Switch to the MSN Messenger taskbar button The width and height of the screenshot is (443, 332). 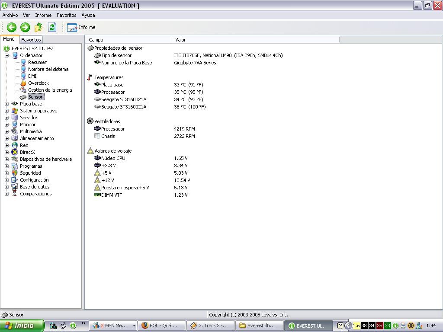112,326
